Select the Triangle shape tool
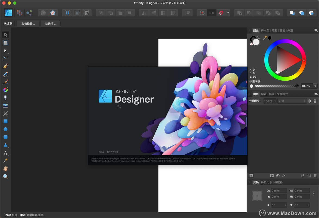 pyautogui.click(x=5, y=145)
